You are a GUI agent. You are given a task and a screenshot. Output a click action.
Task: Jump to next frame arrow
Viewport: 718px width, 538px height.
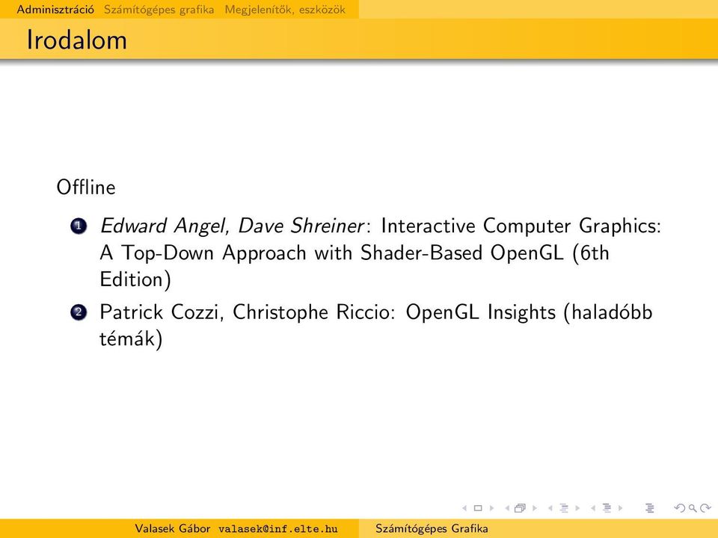point(534,508)
